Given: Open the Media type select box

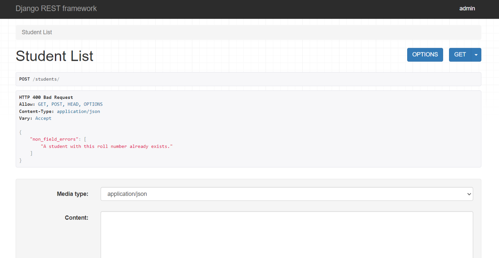Looking at the screenshot, I should coord(286,194).
